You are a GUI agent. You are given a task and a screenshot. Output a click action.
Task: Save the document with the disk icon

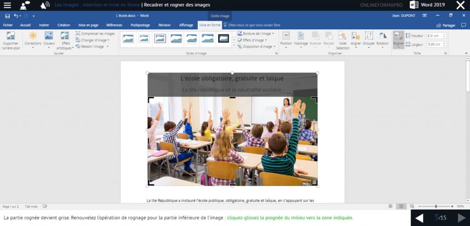coord(7,16)
